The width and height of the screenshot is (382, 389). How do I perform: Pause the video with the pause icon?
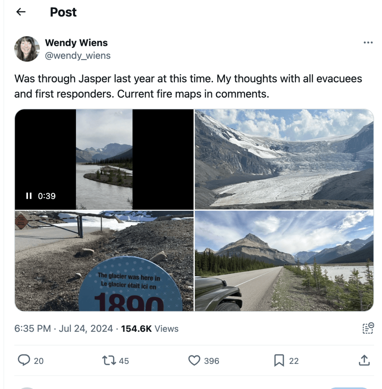(x=29, y=196)
